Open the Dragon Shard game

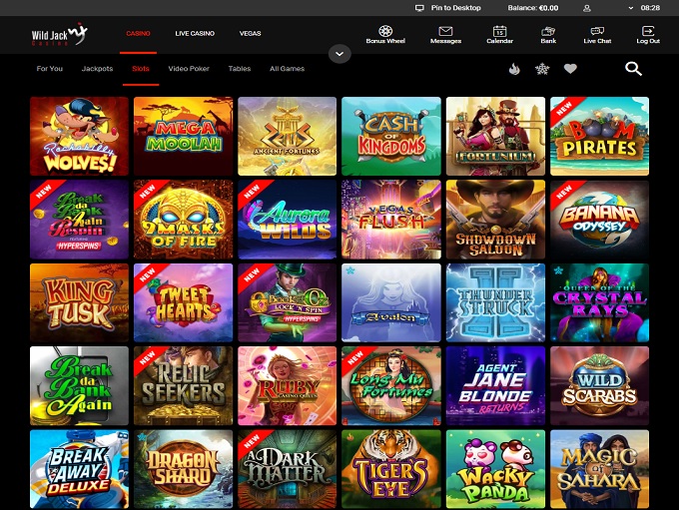(183, 469)
